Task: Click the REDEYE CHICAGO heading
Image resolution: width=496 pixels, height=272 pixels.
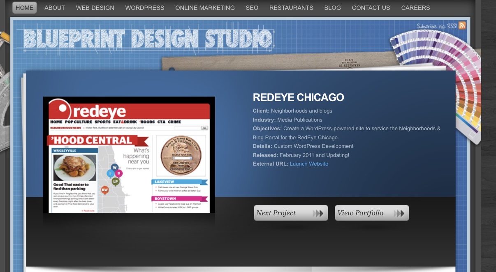Action: click(x=298, y=97)
